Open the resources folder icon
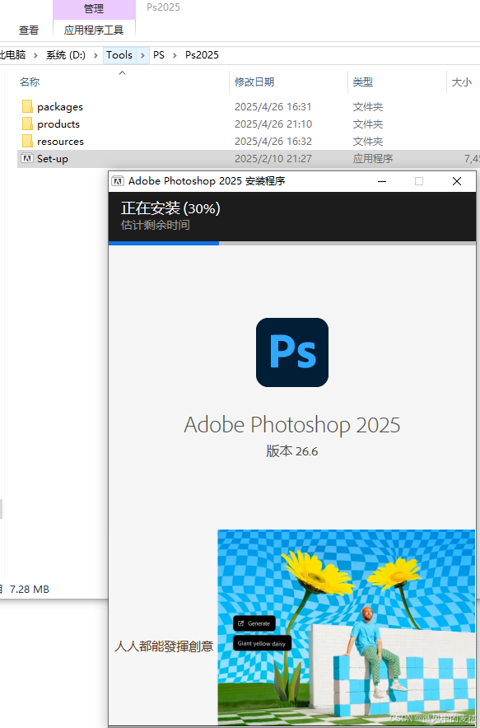This screenshot has height=728, width=480. [x=27, y=141]
